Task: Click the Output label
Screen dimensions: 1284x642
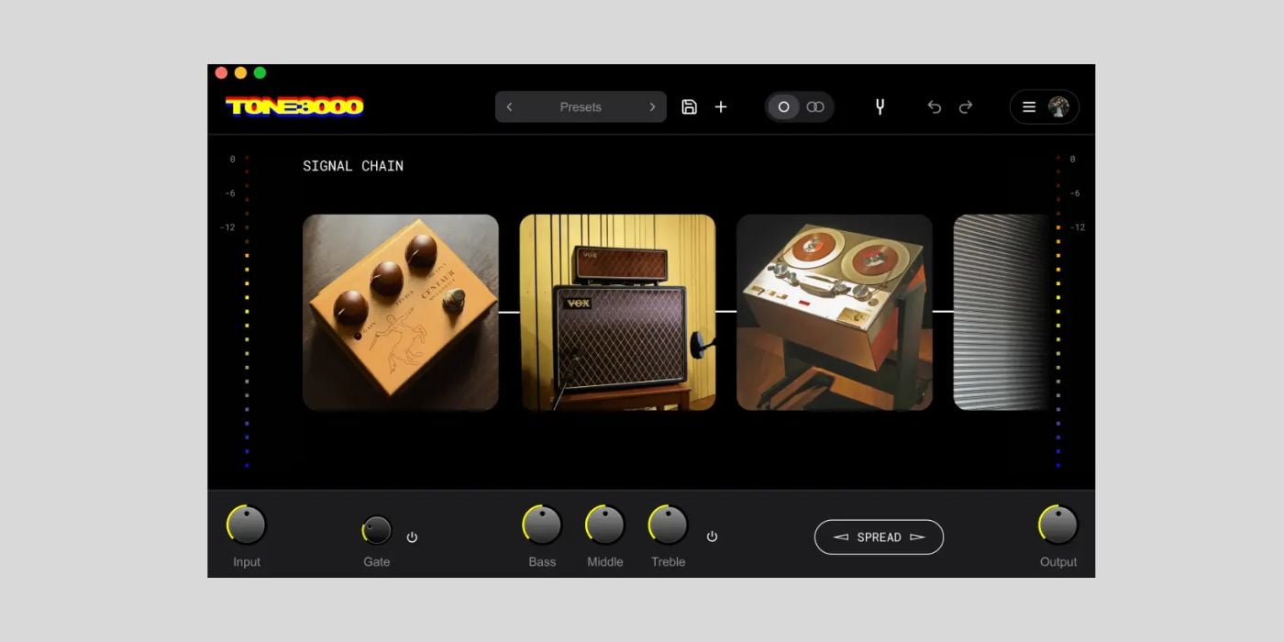Action: (x=1058, y=562)
